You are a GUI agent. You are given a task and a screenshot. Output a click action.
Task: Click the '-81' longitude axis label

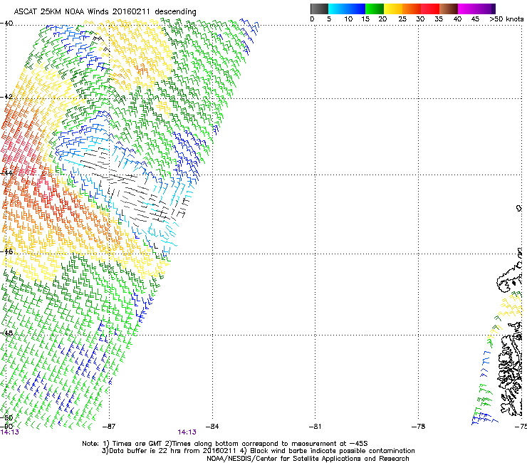pos(315,427)
